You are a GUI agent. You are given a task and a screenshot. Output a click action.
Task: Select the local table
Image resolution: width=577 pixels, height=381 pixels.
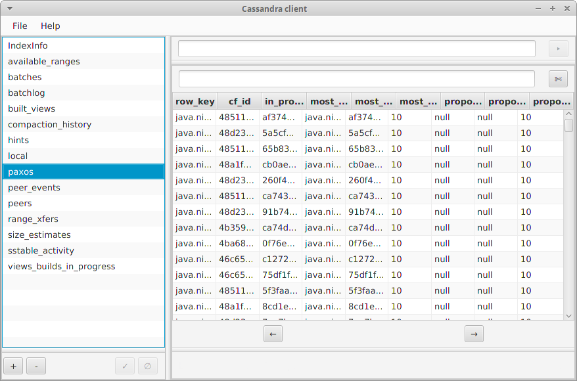point(83,156)
